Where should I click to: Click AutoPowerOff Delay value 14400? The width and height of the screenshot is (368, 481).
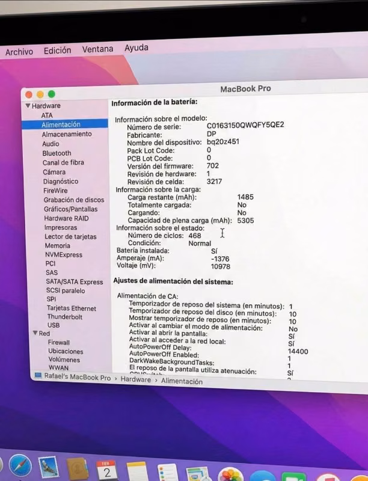point(298,352)
